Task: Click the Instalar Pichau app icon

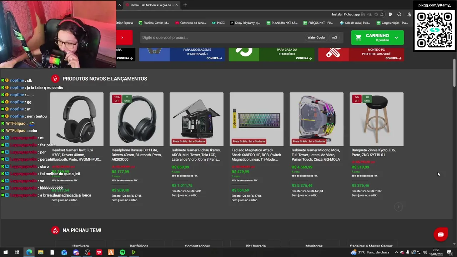Action: (363, 14)
